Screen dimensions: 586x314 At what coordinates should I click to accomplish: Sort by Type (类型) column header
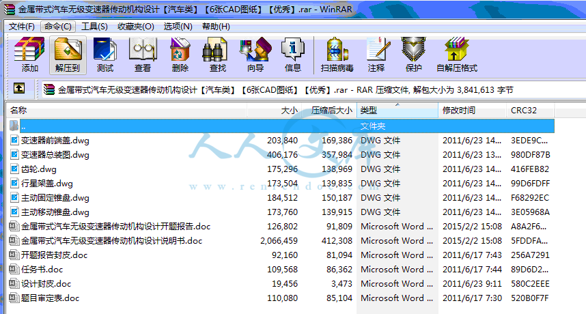click(x=397, y=110)
